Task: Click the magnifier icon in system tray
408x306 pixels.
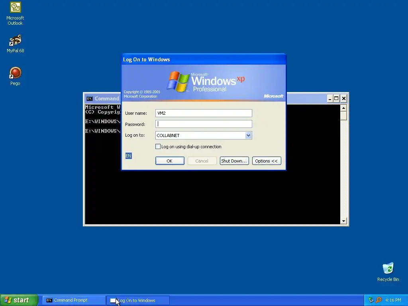Action: (x=379, y=300)
